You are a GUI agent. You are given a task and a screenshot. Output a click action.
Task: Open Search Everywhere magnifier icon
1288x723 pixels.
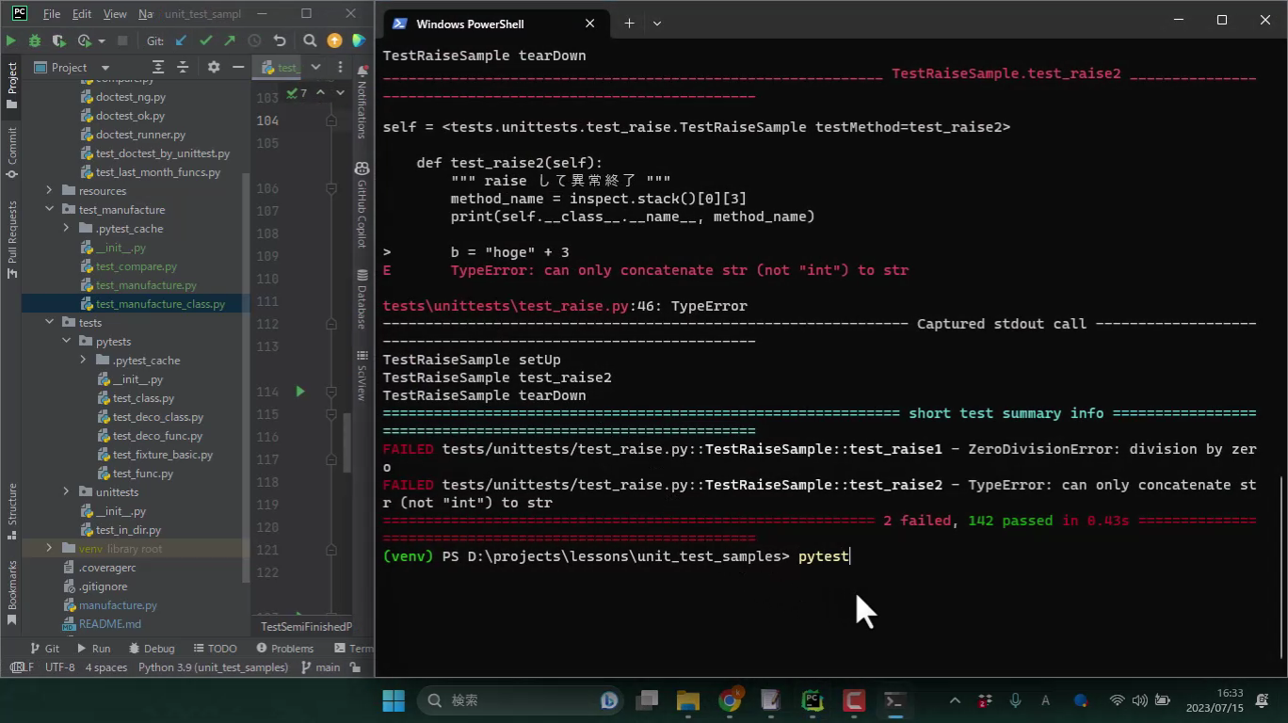[310, 40]
